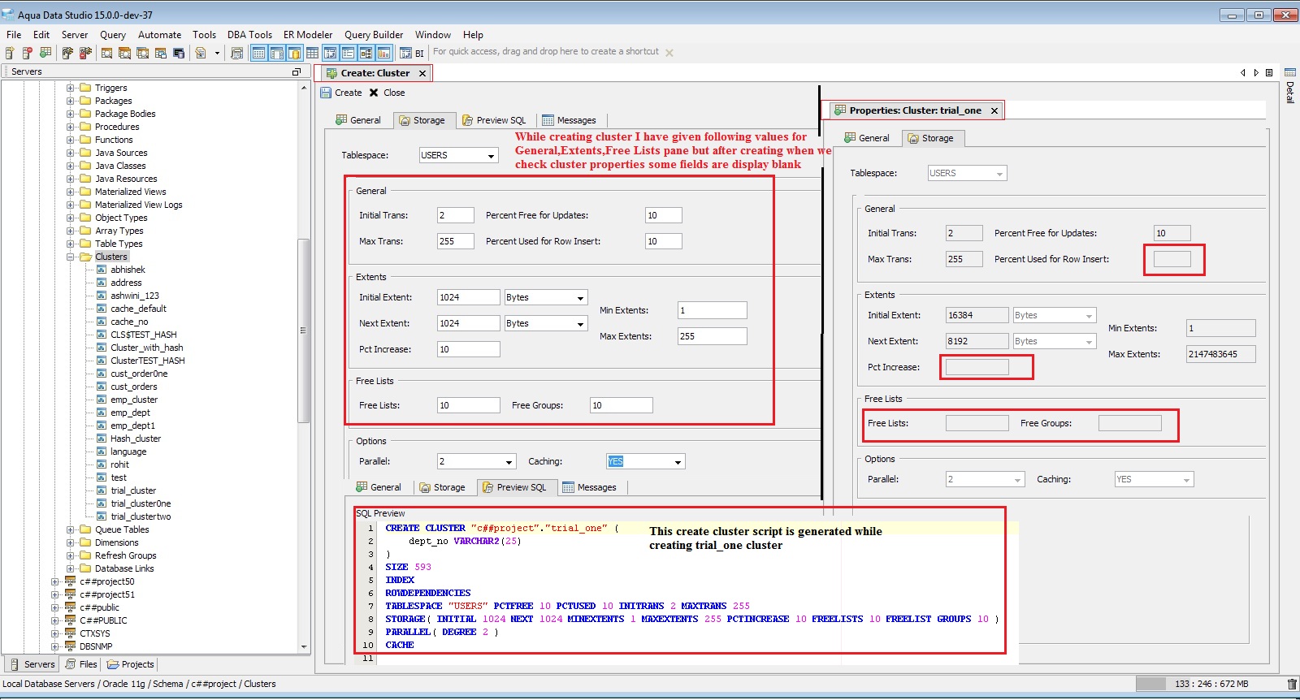Click Free Lists field in Create Cluster

coord(469,405)
